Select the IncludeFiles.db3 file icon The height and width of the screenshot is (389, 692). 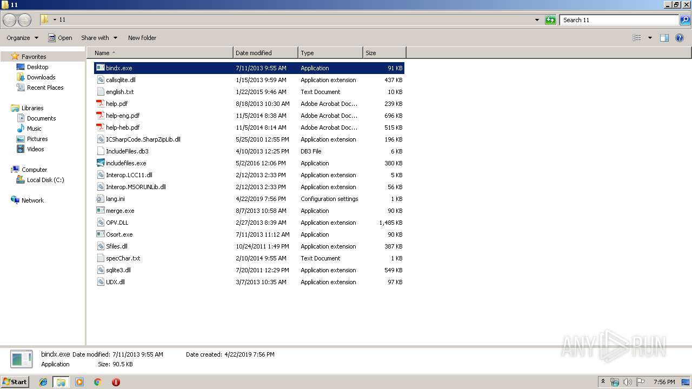click(100, 151)
